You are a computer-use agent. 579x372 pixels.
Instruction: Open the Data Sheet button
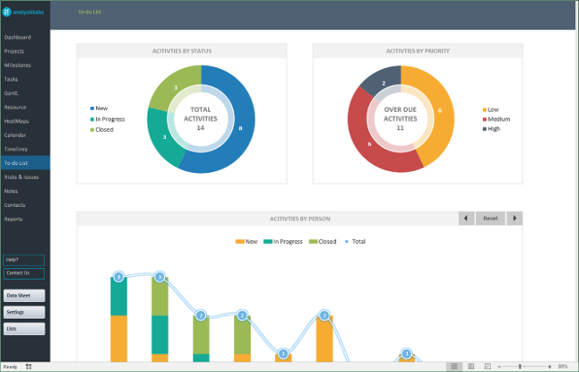[x=24, y=296]
